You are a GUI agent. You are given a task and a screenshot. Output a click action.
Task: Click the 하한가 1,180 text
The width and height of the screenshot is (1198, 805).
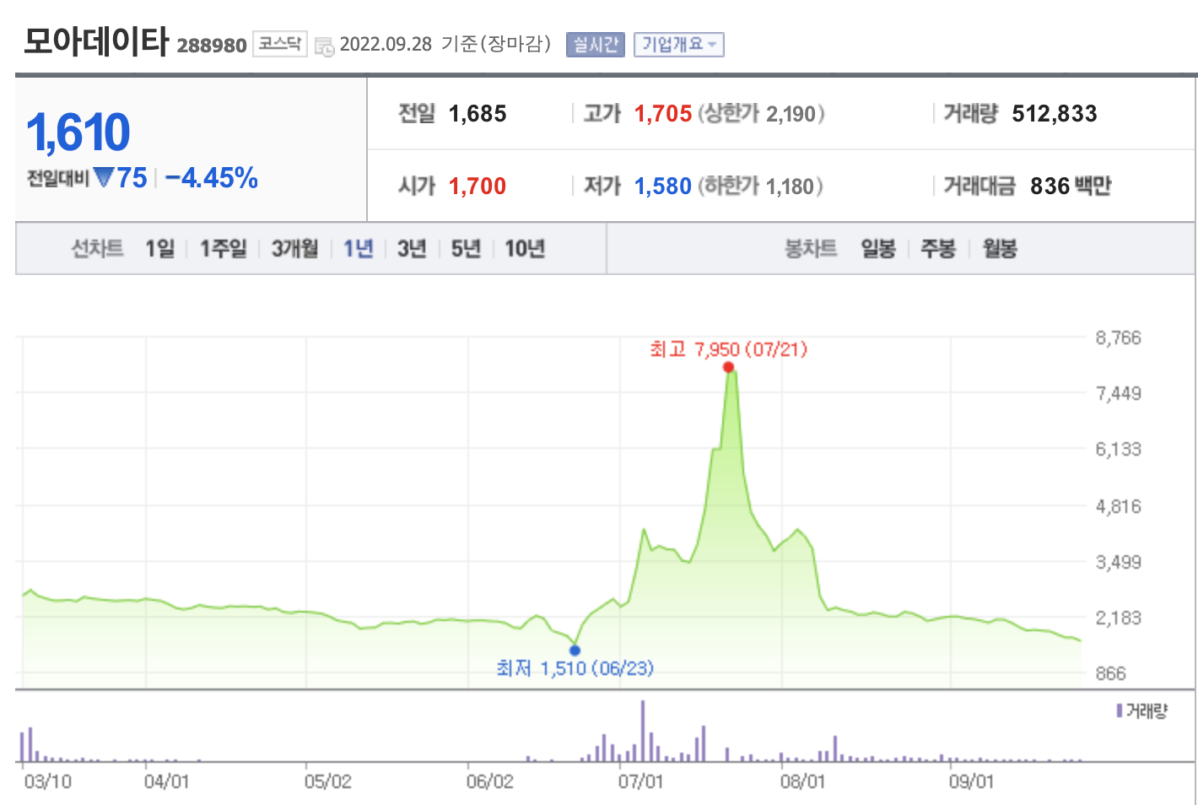[760, 186]
